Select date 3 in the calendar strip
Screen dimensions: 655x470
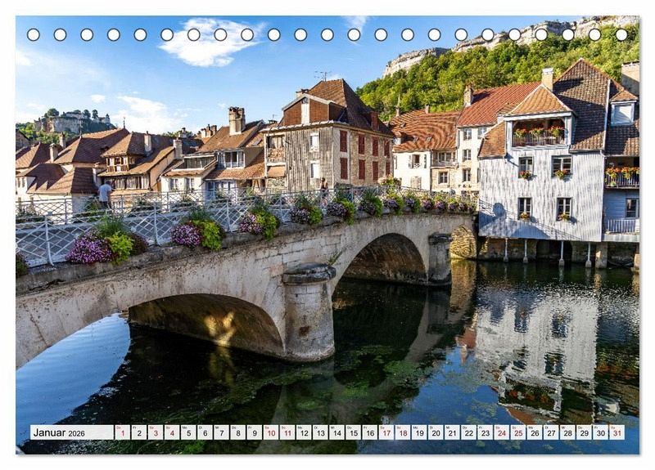click(156, 432)
